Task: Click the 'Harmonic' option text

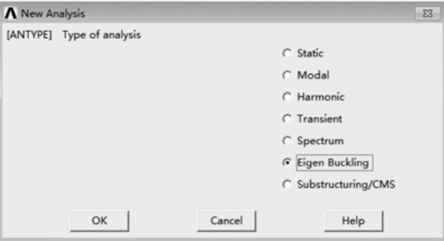Action: 321,97
